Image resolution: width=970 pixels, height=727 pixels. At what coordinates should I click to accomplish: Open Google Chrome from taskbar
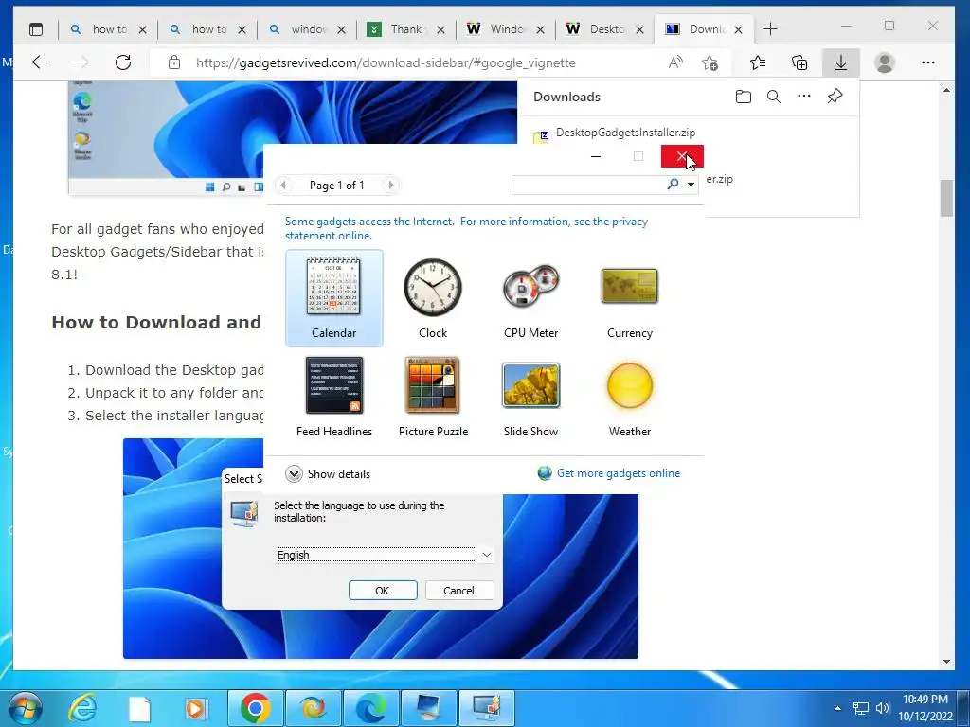click(x=255, y=708)
